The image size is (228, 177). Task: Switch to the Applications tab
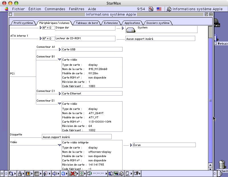pos(132,23)
